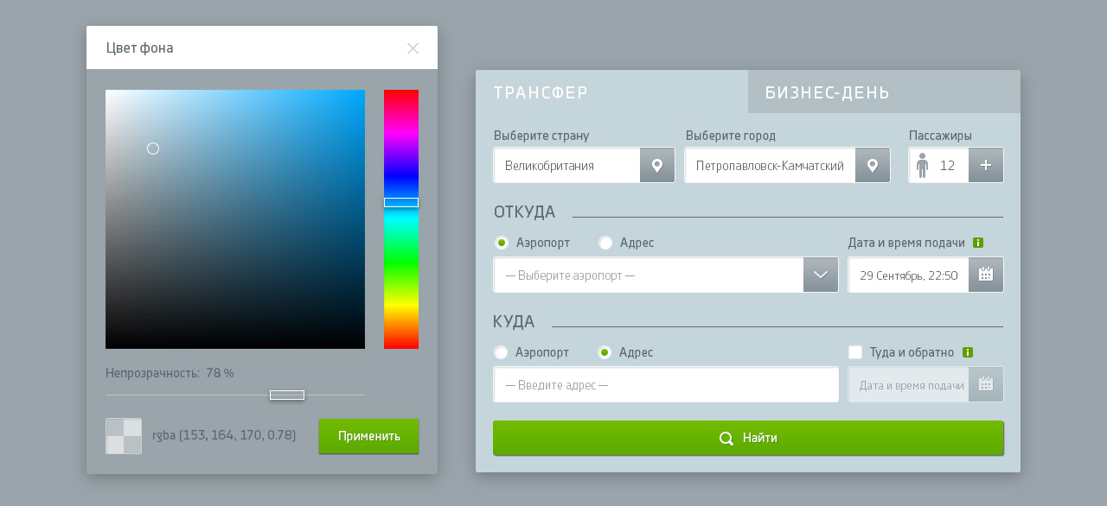This screenshot has width=1107, height=506.
Task: Switch to the ТРАНСФЕР tab
Action: (x=611, y=92)
